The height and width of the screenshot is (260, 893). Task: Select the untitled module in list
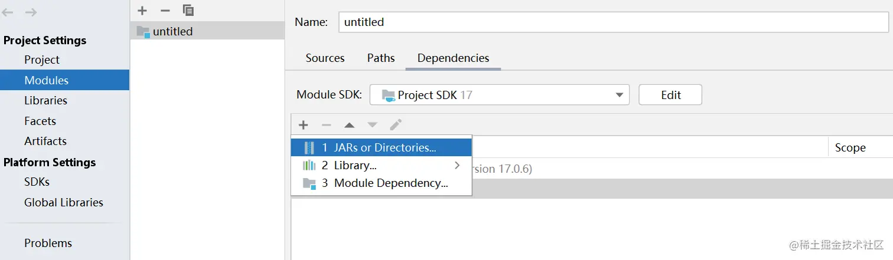click(x=207, y=31)
